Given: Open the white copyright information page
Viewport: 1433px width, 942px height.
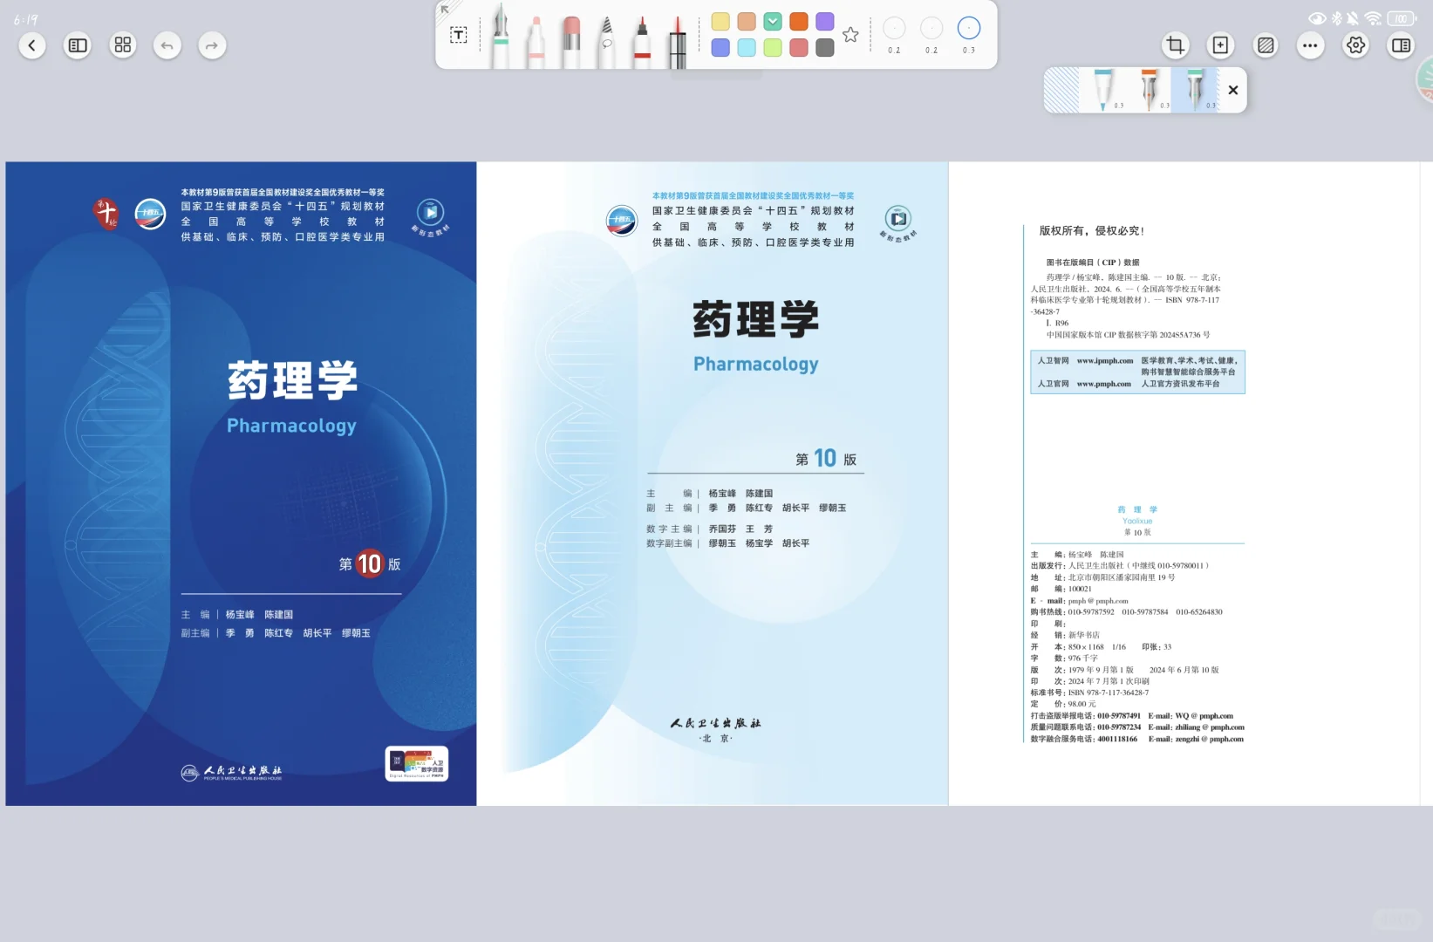Looking at the screenshot, I should click(1186, 483).
